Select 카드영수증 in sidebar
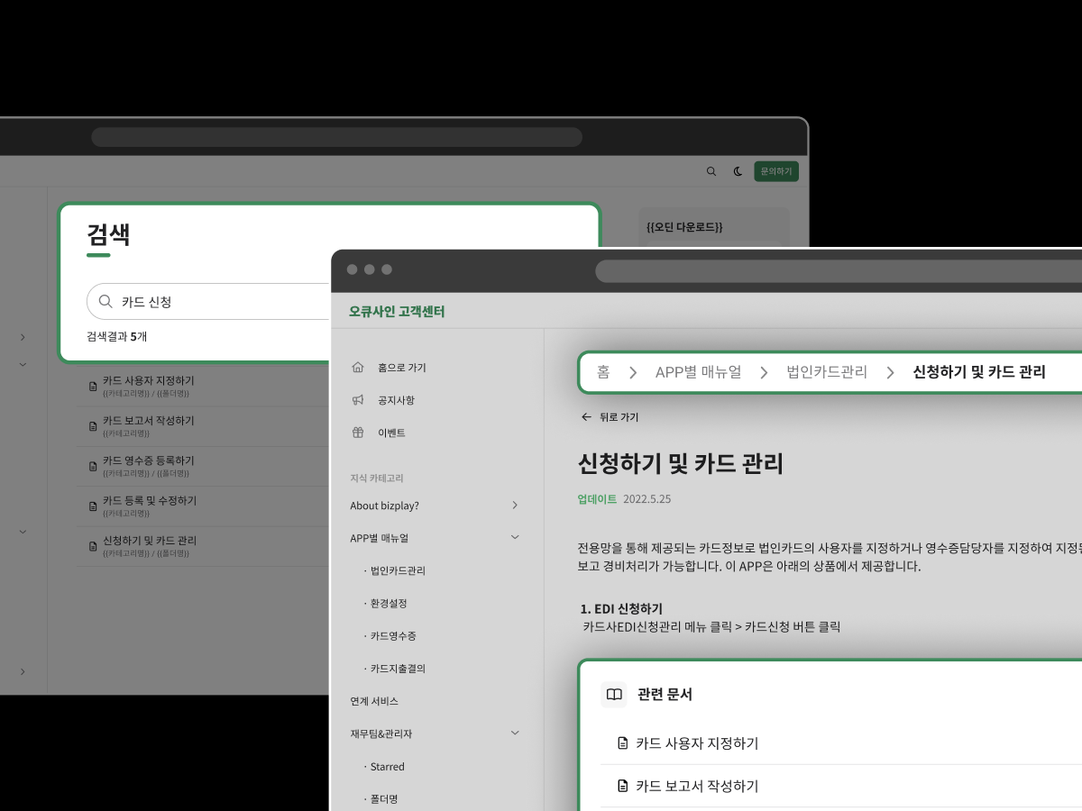 (393, 635)
